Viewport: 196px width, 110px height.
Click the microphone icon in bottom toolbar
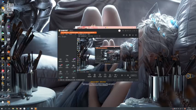point(110,75)
